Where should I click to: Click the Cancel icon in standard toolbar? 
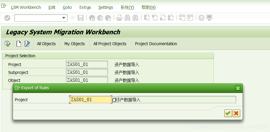point(108,18)
